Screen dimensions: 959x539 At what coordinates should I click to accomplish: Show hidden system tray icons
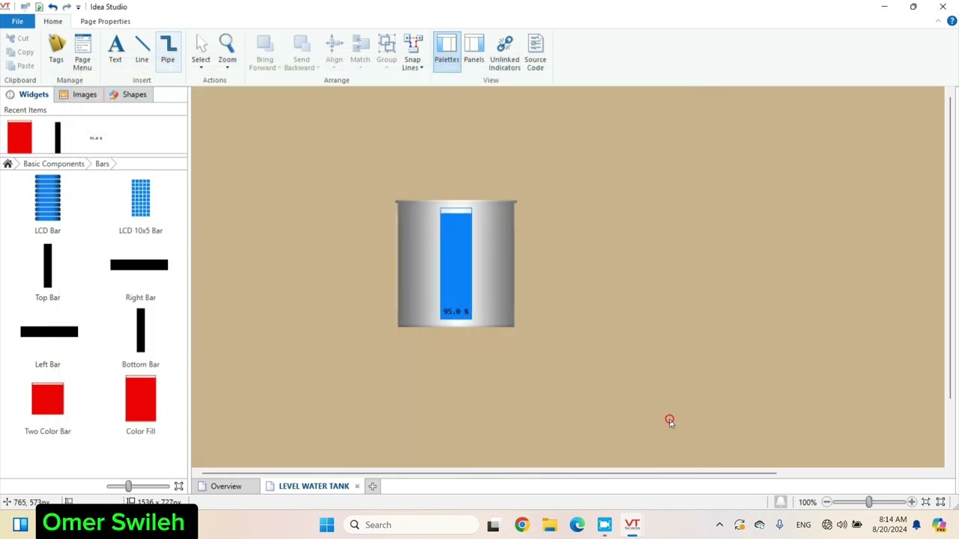tap(719, 525)
